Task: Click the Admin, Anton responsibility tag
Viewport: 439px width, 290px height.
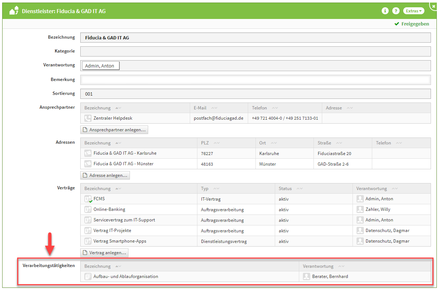Action: tap(100, 66)
